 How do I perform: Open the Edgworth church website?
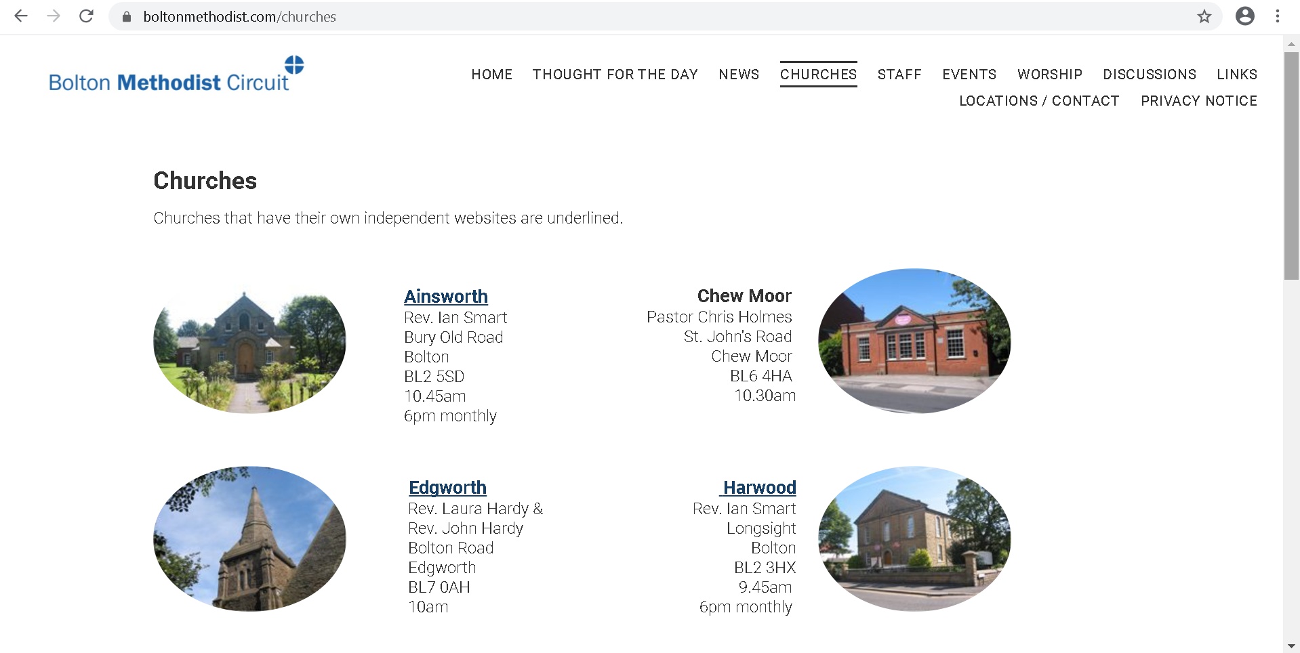[447, 487]
